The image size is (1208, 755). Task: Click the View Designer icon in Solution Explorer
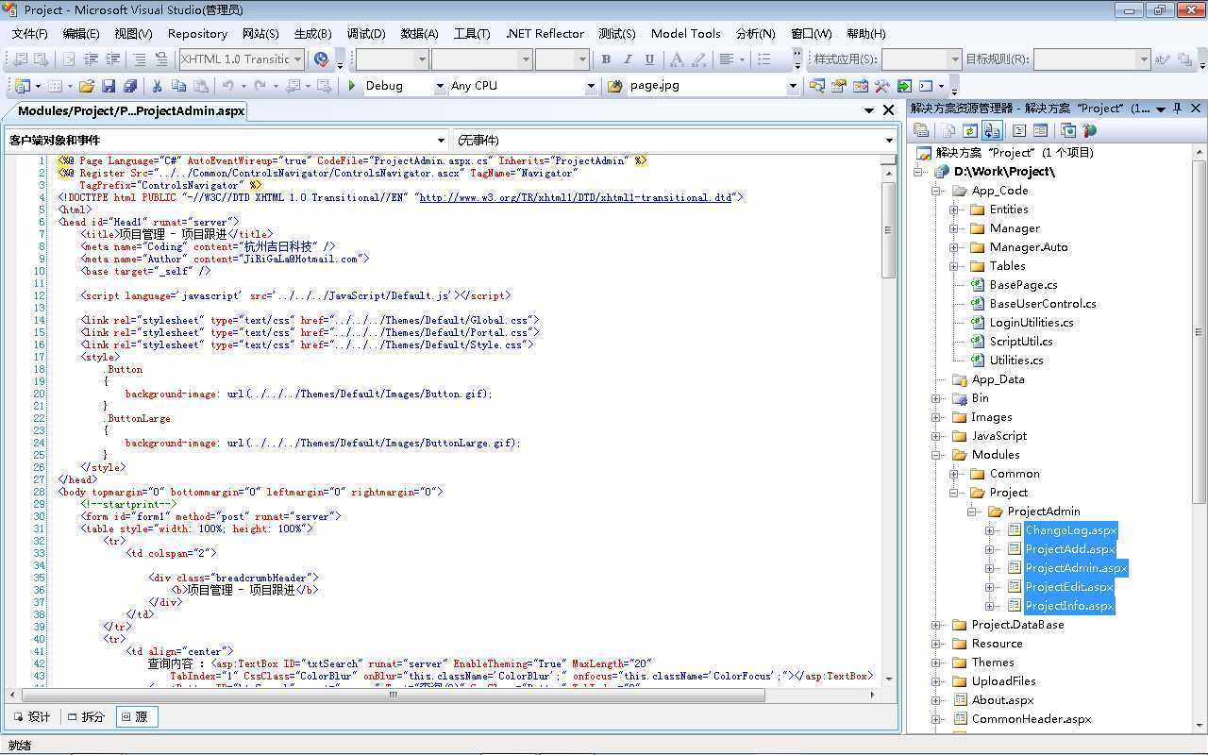(1040, 131)
